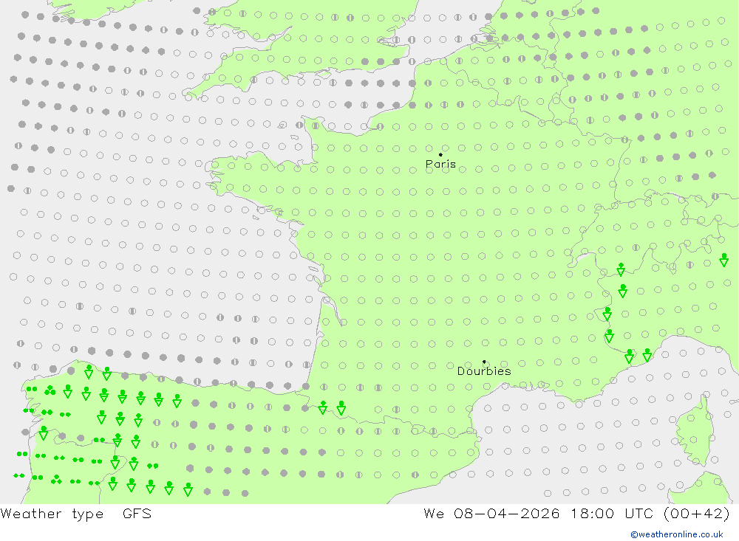The image size is (739, 541).
Task: Click the '18:00 UTC' time text
Action: coord(612,513)
